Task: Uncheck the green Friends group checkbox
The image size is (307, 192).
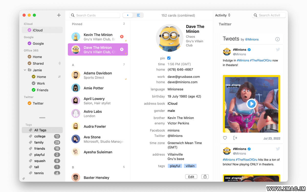Action: coord(34,90)
